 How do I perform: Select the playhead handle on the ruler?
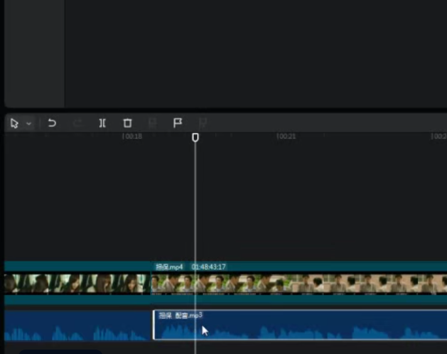(x=195, y=137)
